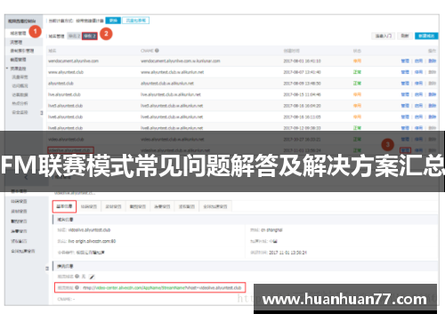This screenshot has height=322, width=445.
Task: Click 启用 for live.aliyuntest.club
Action: point(418,94)
